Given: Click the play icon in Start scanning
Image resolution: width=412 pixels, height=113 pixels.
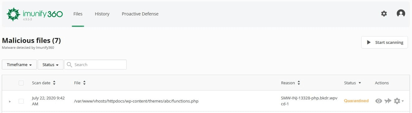Looking at the screenshot, I should [369, 42].
